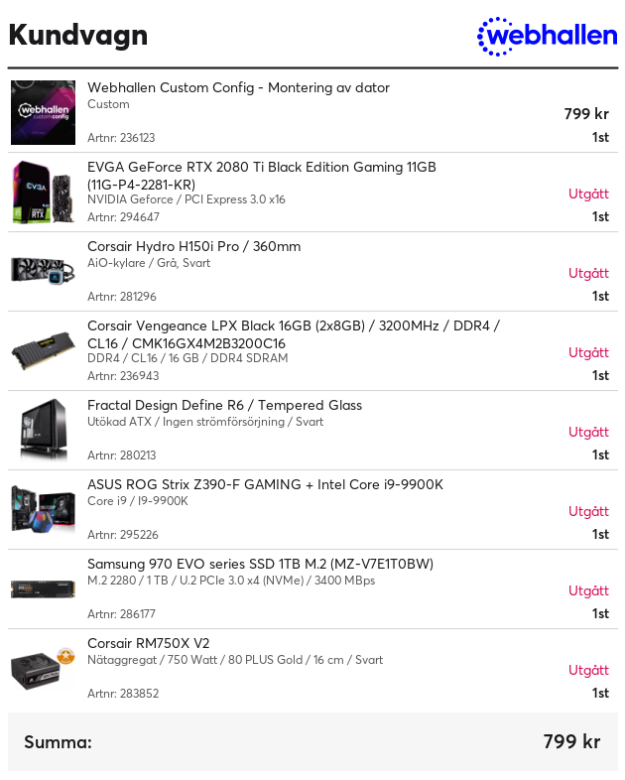Select the Corsair Vengeance RAM stick image
The height and width of the screenshot is (780, 625).
(44, 350)
